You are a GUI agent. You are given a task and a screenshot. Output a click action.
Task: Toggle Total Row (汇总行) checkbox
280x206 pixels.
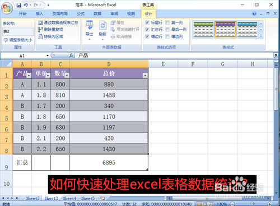(147, 30)
